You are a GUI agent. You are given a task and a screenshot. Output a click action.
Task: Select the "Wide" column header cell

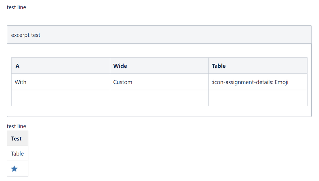pyautogui.click(x=159, y=66)
